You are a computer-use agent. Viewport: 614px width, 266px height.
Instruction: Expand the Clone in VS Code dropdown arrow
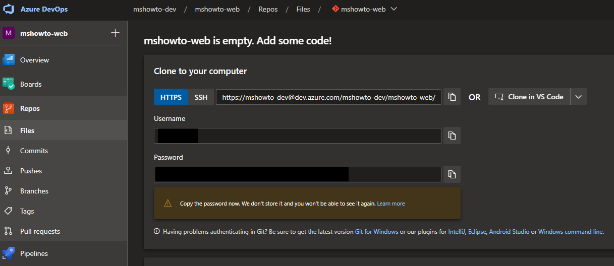pos(579,97)
